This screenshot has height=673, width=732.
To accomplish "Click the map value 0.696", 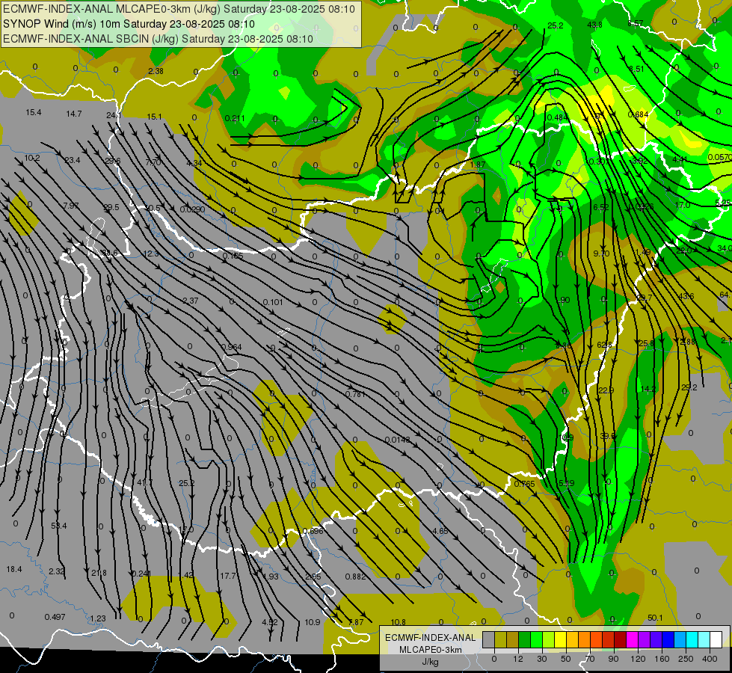I will pos(313,531).
